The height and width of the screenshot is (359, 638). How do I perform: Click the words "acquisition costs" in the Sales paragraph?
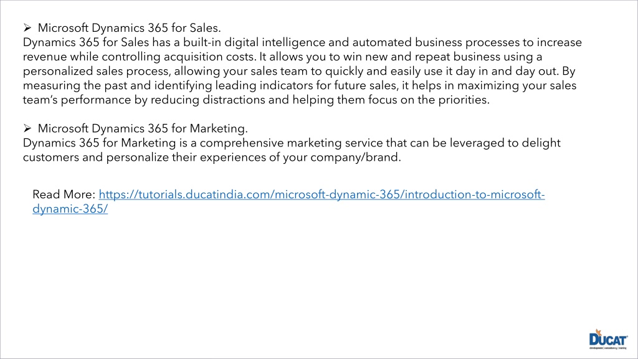click(x=209, y=57)
